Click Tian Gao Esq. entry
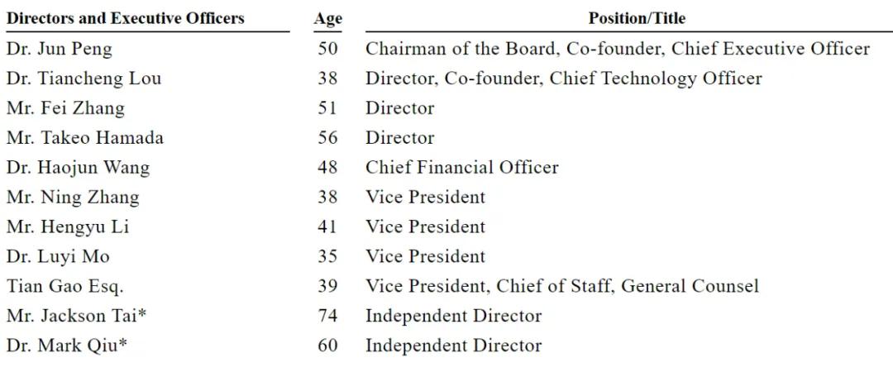The height and width of the screenshot is (367, 893). coord(65,286)
